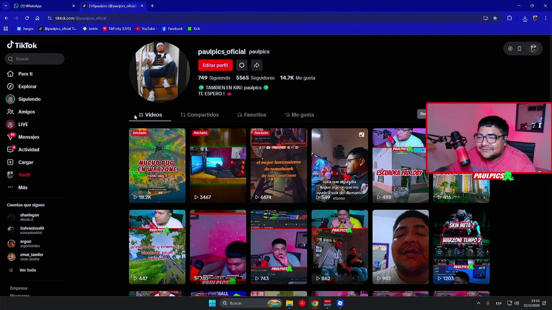This screenshot has height=310, width=552.
Task: Open the video with 862 views
Action: click(x=339, y=247)
